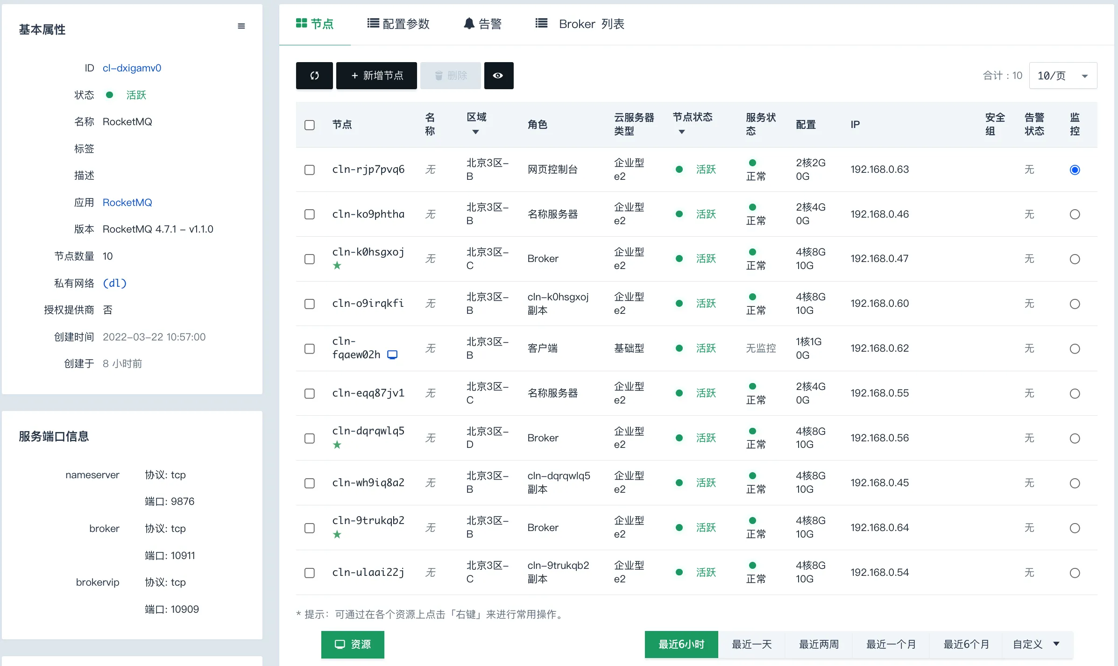Viewport: 1118px width, 666px height.
Task: Select monitoring radio for 192.168.0.55 row
Action: tap(1075, 394)
